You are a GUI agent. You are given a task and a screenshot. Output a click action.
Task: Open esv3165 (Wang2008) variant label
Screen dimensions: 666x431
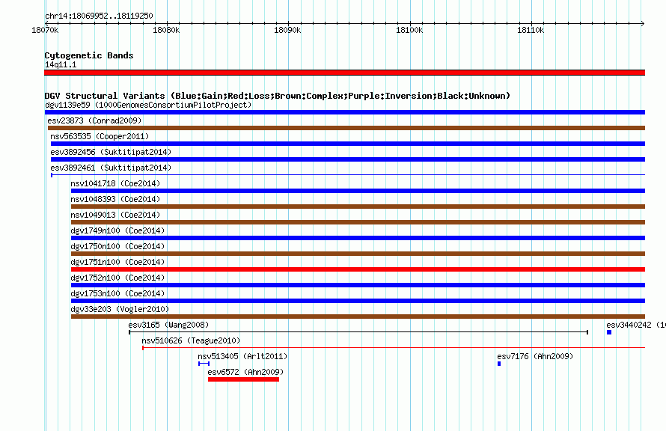click(x=168, y=325)
